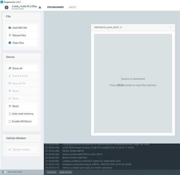This screenshot has height=175, width=180.
Task: Switch to the ABOUT tab
Action: 72,7
